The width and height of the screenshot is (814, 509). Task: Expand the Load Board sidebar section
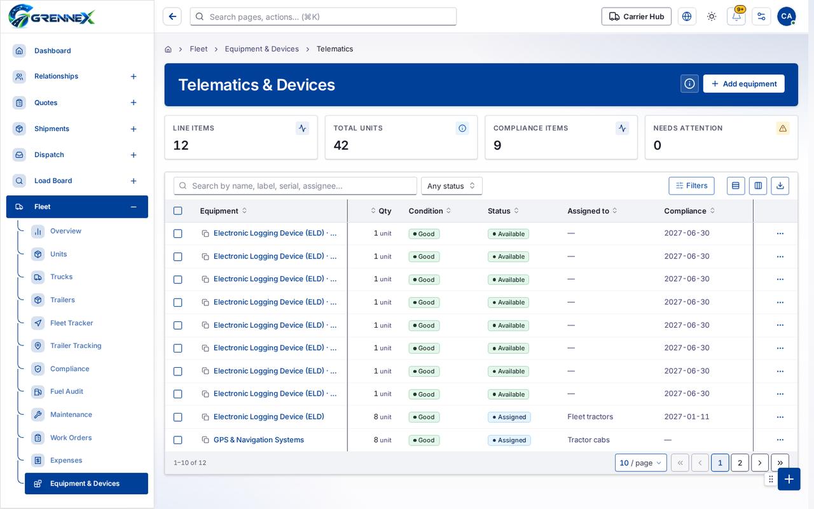[x=134, y=181]
